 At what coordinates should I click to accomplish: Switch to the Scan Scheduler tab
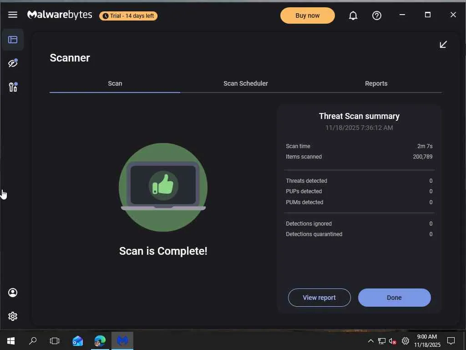245,84
